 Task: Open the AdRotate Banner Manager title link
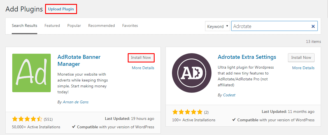pyautogui.click(x=79, y=60)
